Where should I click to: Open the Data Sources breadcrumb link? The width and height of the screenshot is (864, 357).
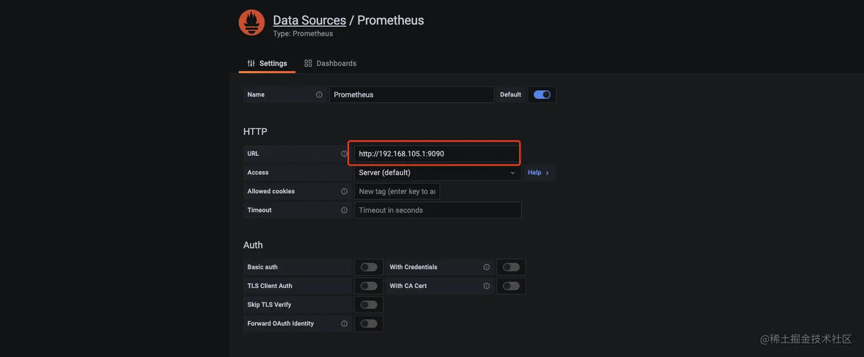click(309, 20)
